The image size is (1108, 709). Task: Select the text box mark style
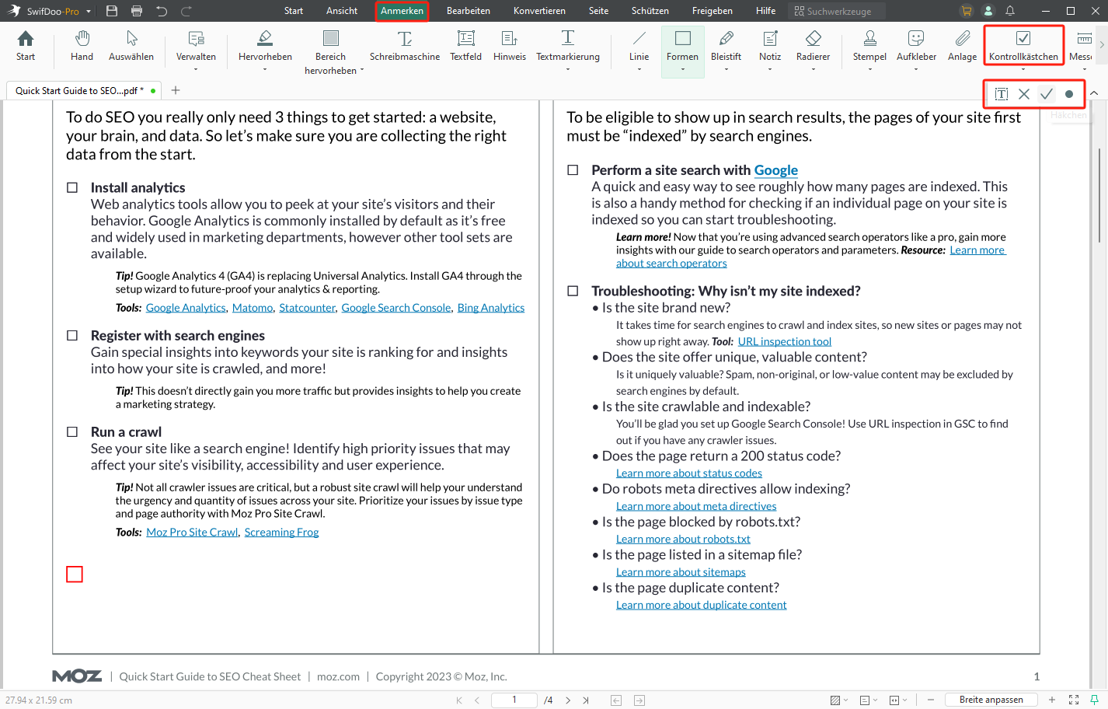[1002, 94]
